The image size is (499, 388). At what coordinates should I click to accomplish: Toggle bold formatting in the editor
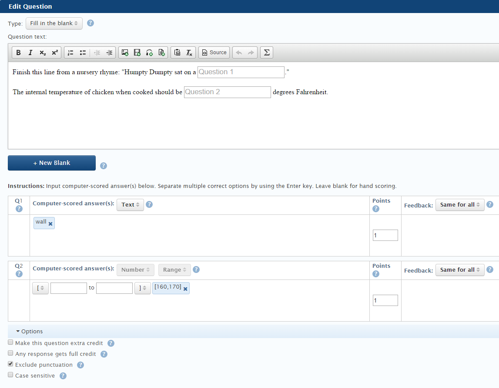click(x=18, y=53)
